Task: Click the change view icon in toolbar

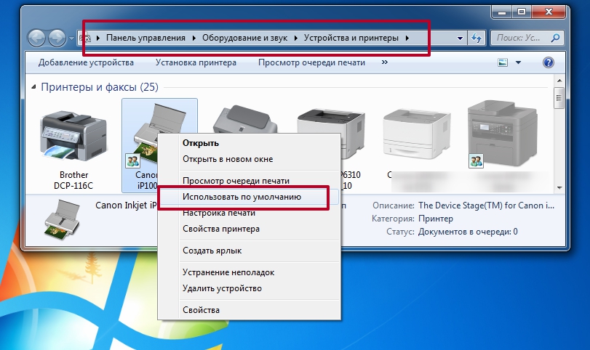Action: click(x=503, y=62)
